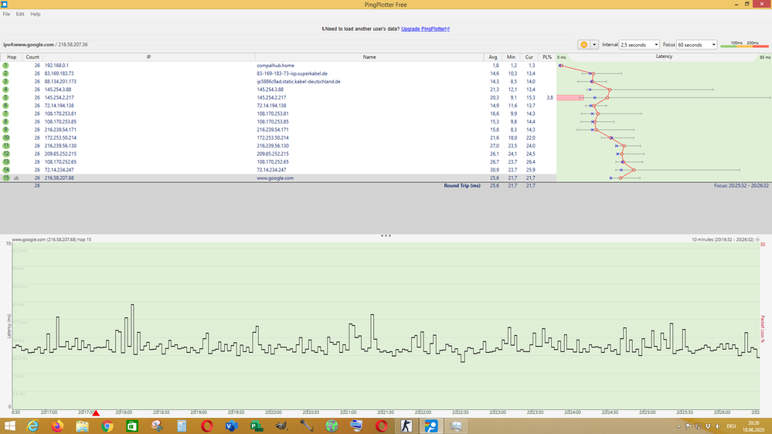
Task: Select the 83-169-183-73-isp.superkabel.de hop name
Action: click(292, 73)
